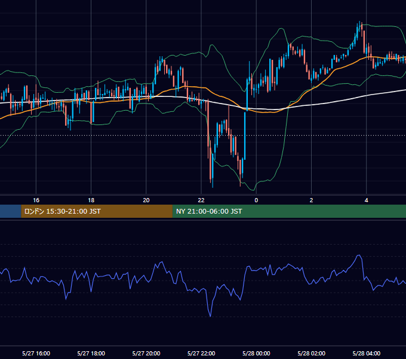Click the 5/28 04:00 date label

[x=367, y=353]
